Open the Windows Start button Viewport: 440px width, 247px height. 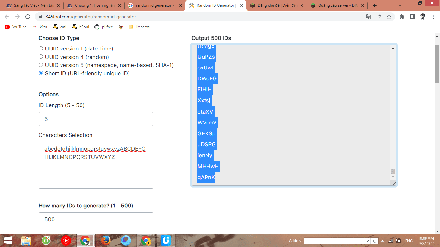coord(7,241)
